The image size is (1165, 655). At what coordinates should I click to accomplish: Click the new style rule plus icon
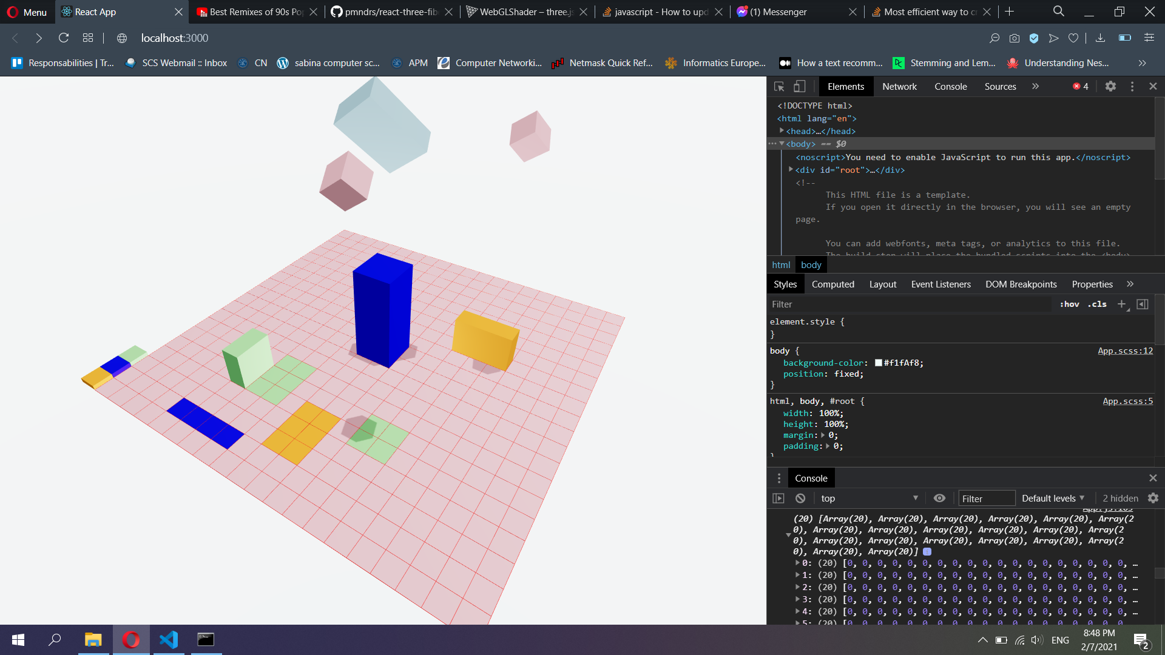click(1121, 304)
